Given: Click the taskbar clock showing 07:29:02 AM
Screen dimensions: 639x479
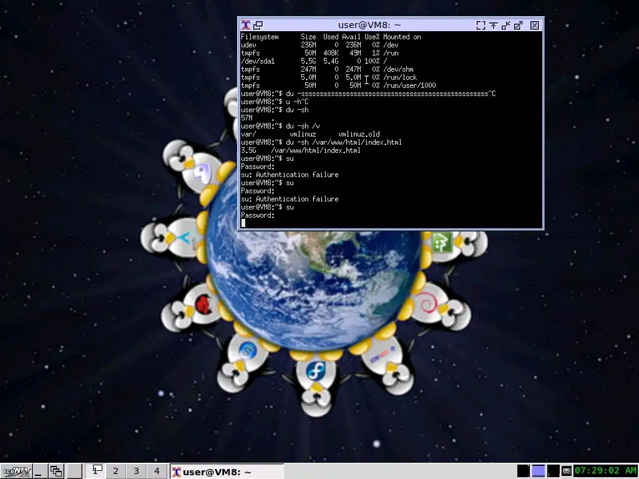Looking at the screenshot, I should click(605, 471).
